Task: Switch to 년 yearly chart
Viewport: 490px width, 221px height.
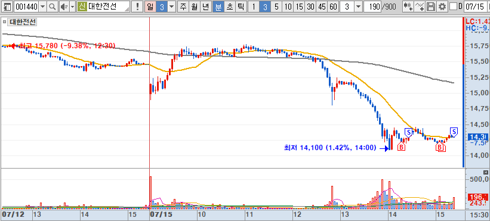Action: click(x=206, y=7)
